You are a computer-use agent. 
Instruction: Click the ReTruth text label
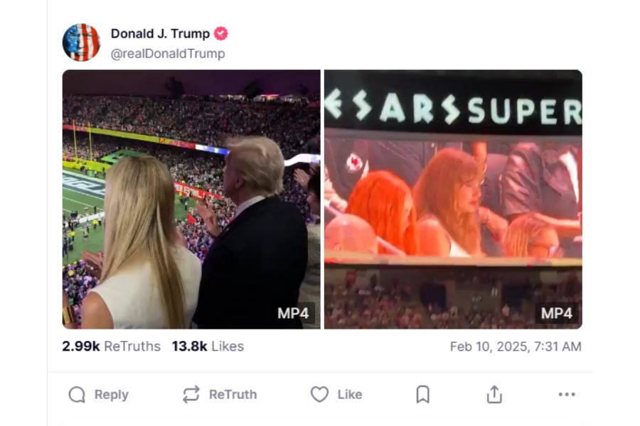[233, 395]
